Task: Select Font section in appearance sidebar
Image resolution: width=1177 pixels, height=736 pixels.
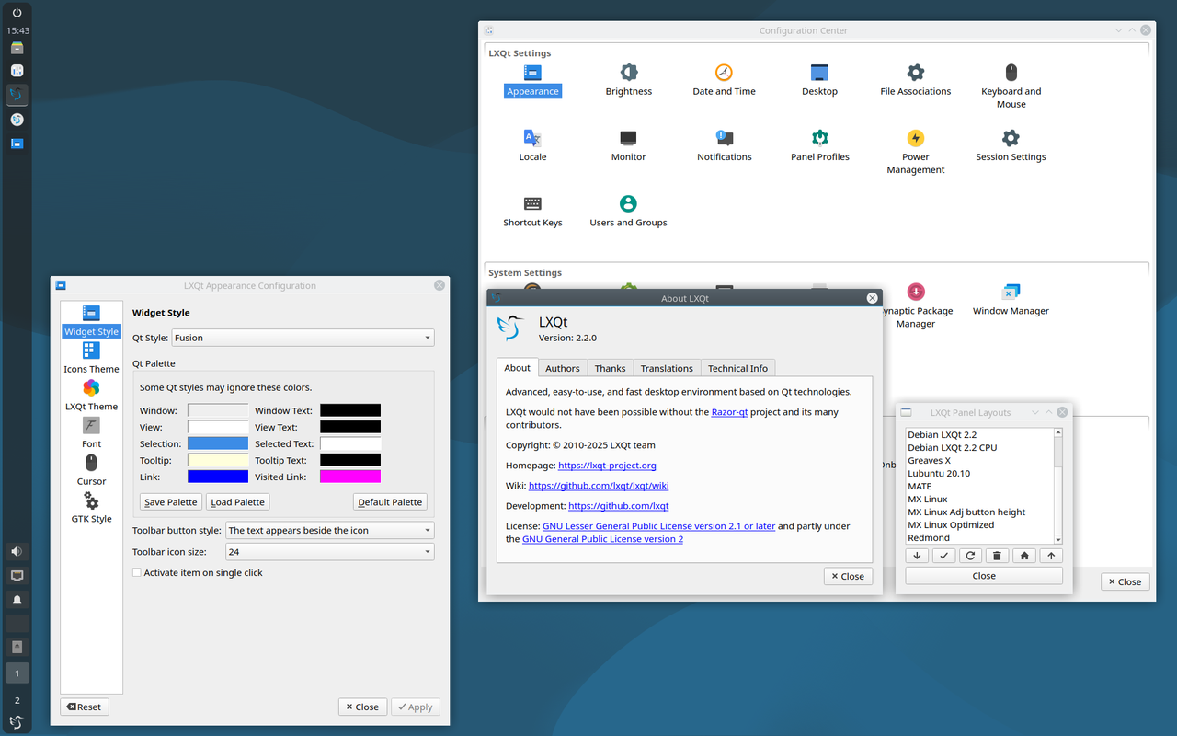Action: pos(91,432)
